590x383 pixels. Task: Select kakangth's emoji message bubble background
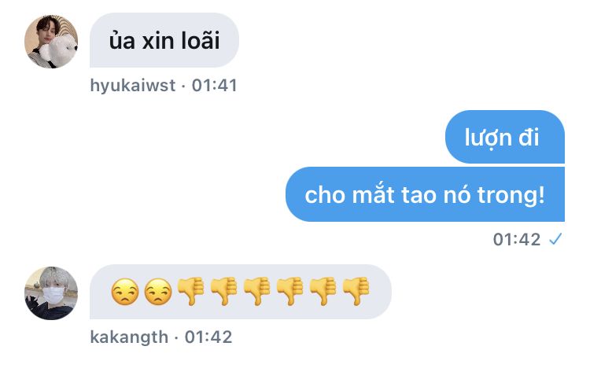pyautogui.click(x=241, y=292)
